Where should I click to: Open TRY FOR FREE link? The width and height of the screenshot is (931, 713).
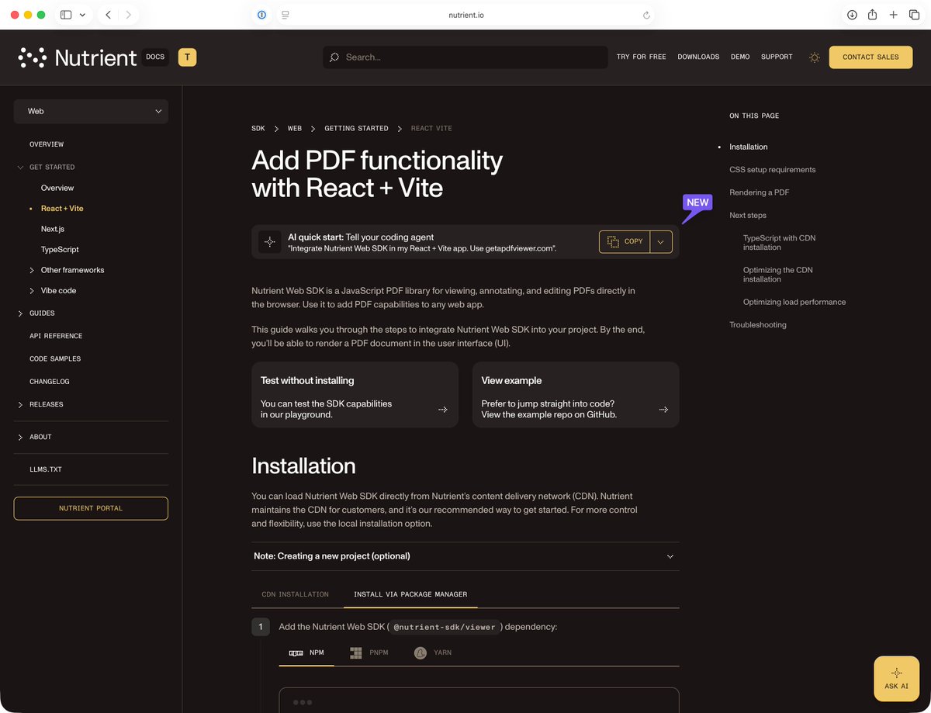pos(642,57)
